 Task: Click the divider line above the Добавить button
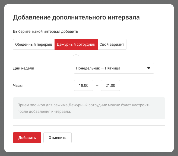89,125
